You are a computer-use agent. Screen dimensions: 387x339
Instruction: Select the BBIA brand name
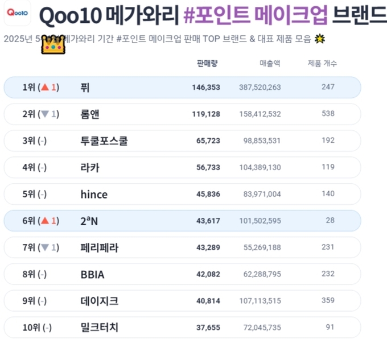click(93, 274)
